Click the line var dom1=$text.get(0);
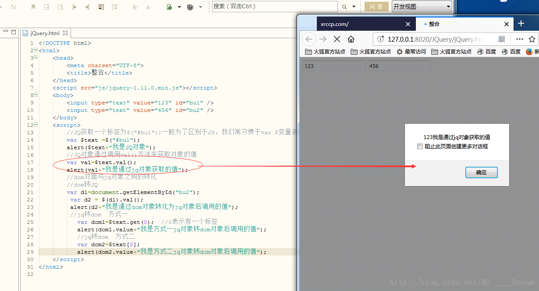This screenshot has width=539, height=291. [116, 222]
